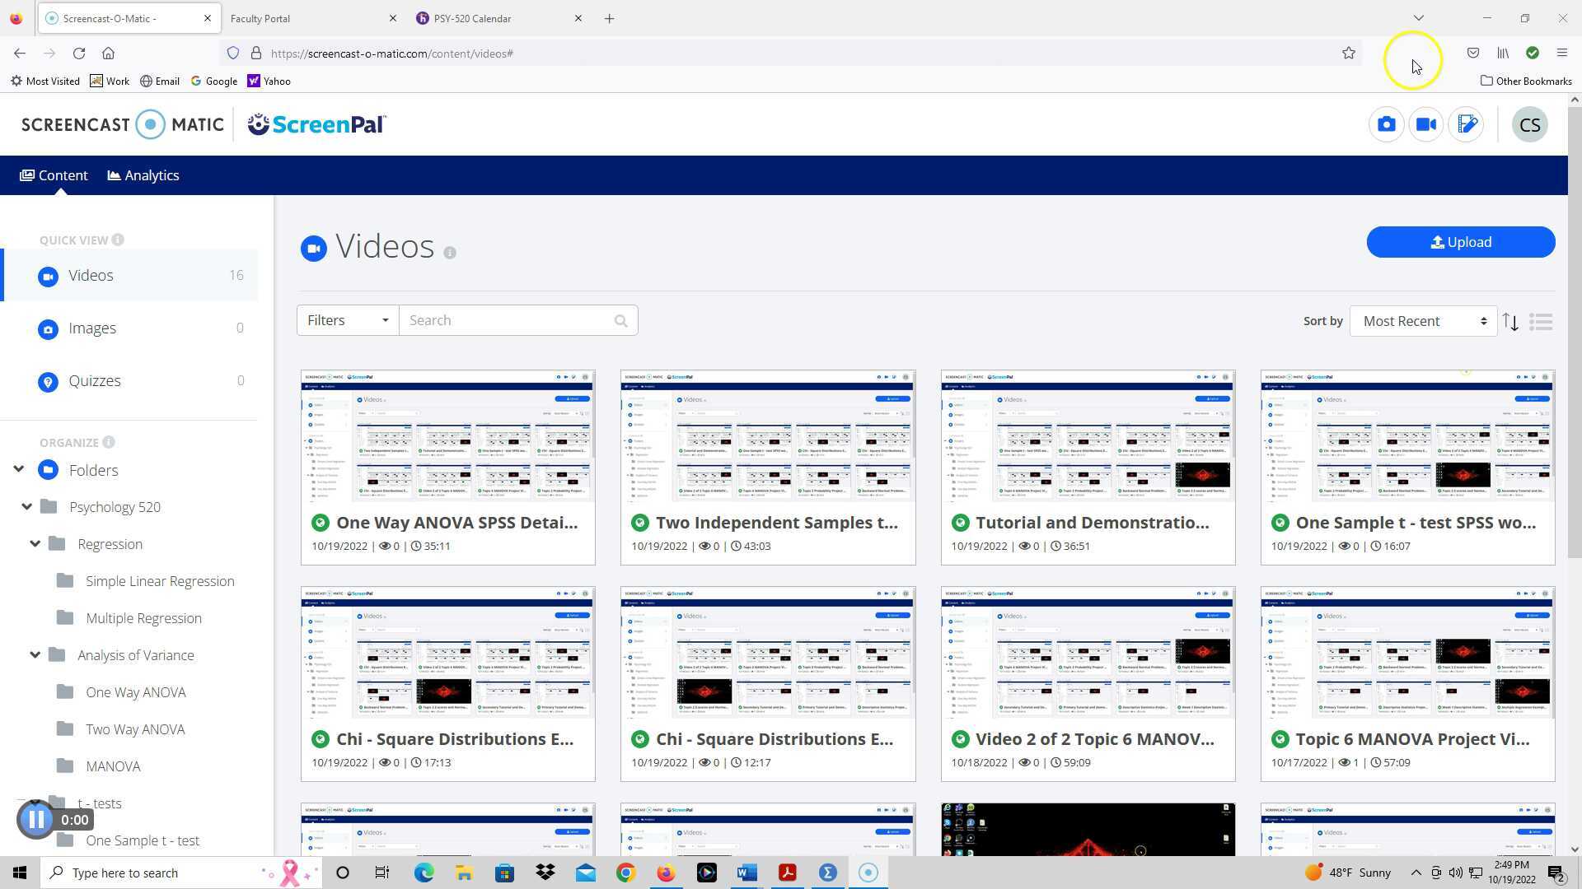Select Images in Quick View
1582x889 pixels.
pyautogui.click(x=129, y=328)
